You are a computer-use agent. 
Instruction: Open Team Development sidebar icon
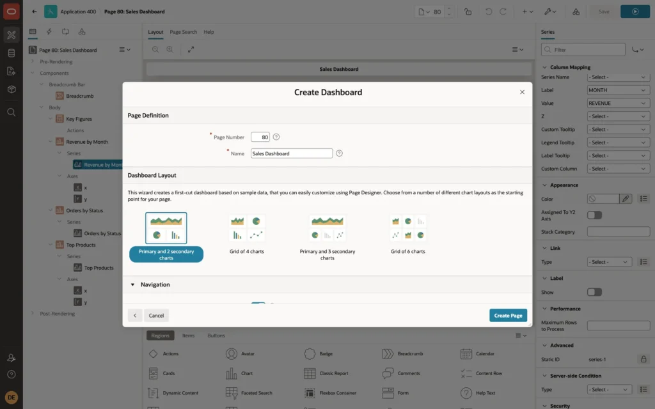tap(12, 72)
